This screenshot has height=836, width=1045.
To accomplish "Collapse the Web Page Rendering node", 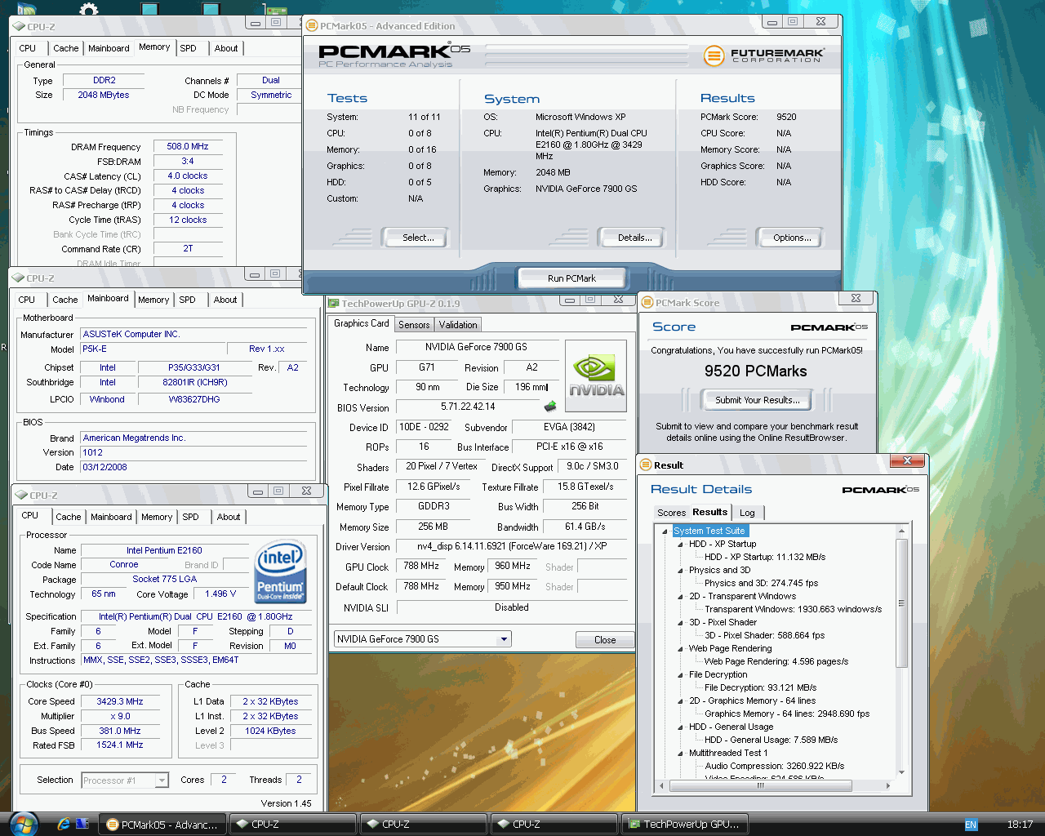I will pos(680,648).
